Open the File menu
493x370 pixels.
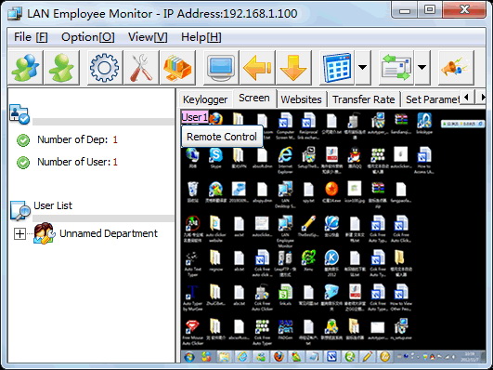[x=31, y=37]
